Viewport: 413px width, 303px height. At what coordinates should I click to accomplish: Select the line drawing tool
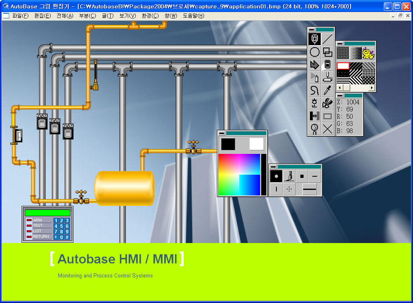click(328, 39)
